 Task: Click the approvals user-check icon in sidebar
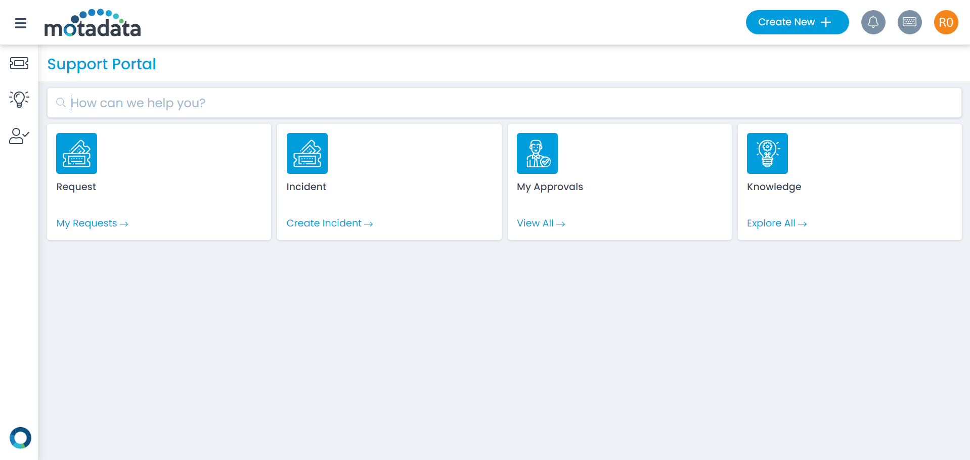pyautogui.click(x=19, y=135)
